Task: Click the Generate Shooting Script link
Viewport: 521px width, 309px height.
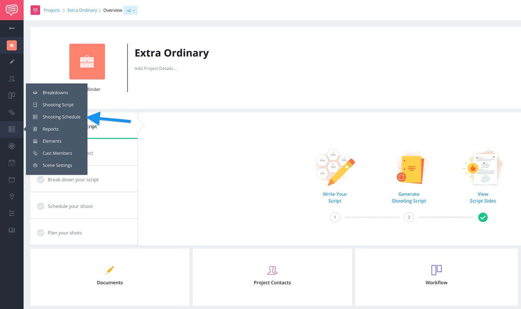Action: pos(409,197)
